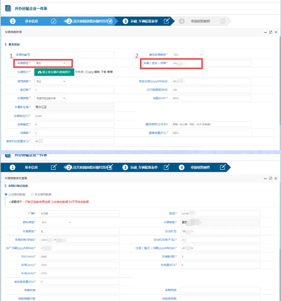281x301 pixels.
Task: Open the 车牌颜色 dropdown
Action: (x=50, y=63)
